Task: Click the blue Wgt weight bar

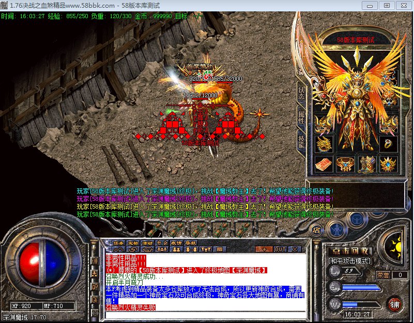Action: click(361, 305)
